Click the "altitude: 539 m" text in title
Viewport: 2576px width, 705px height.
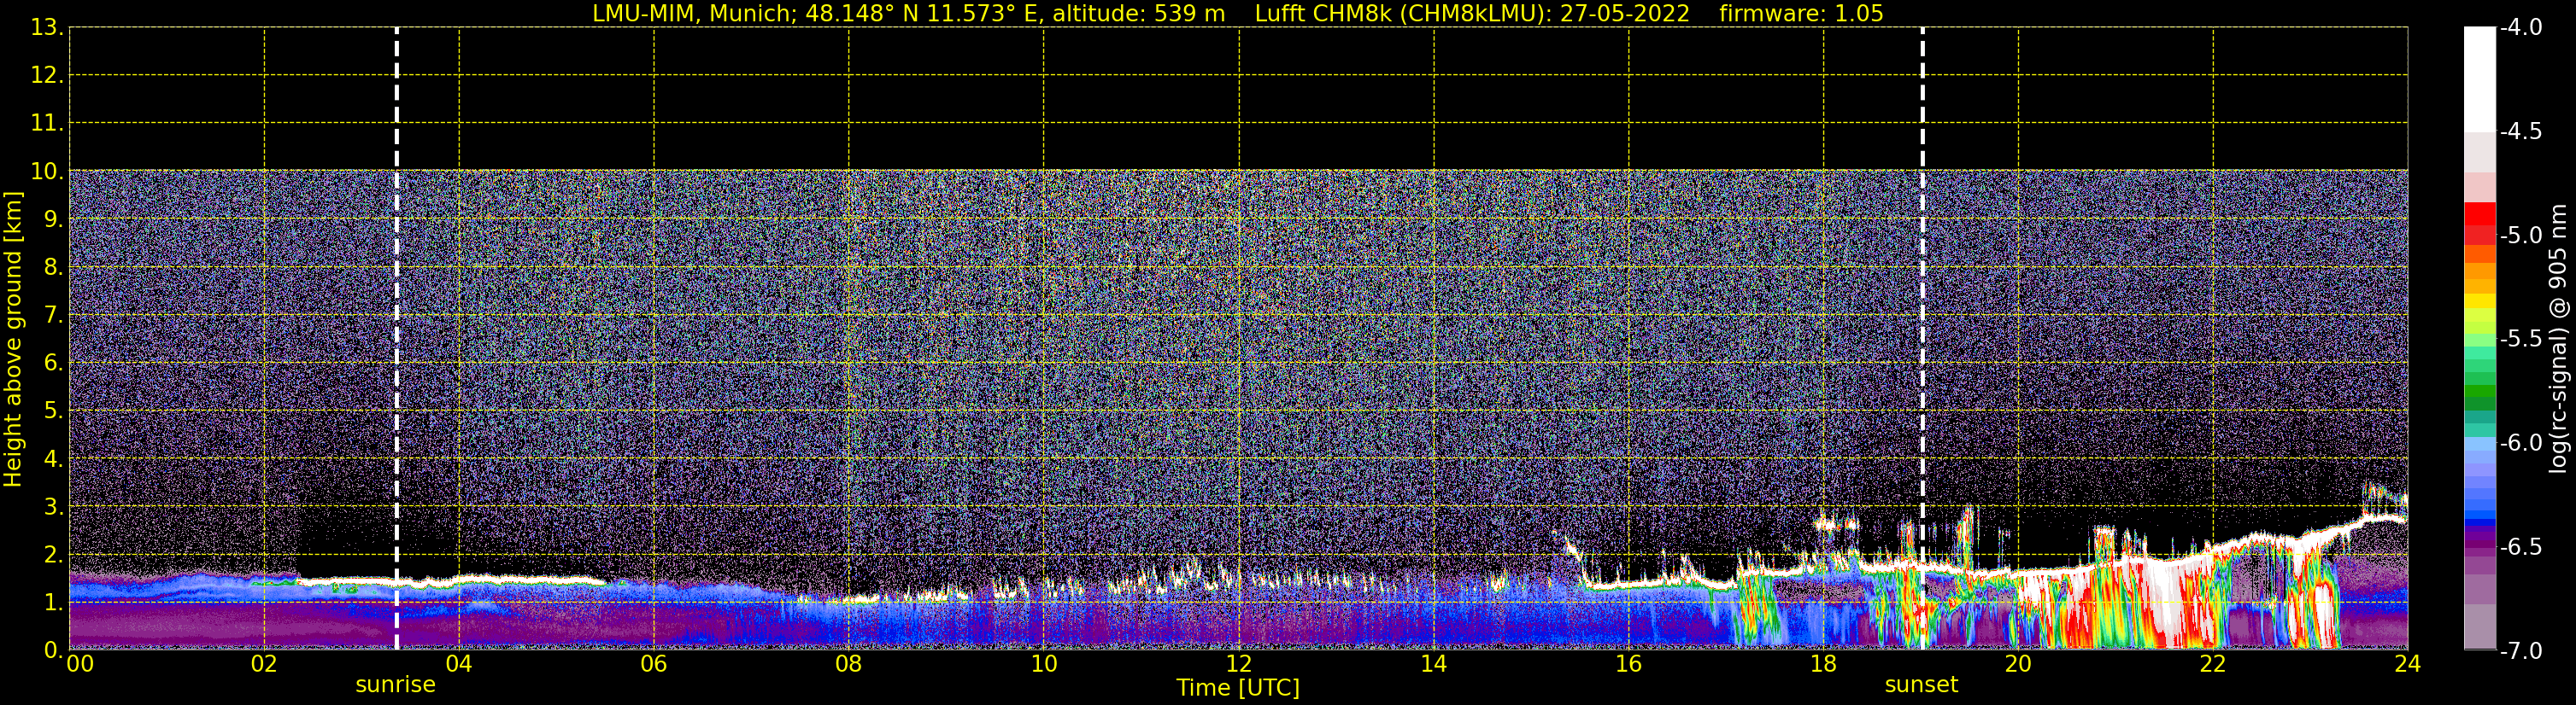click(x=1138, y=14)
